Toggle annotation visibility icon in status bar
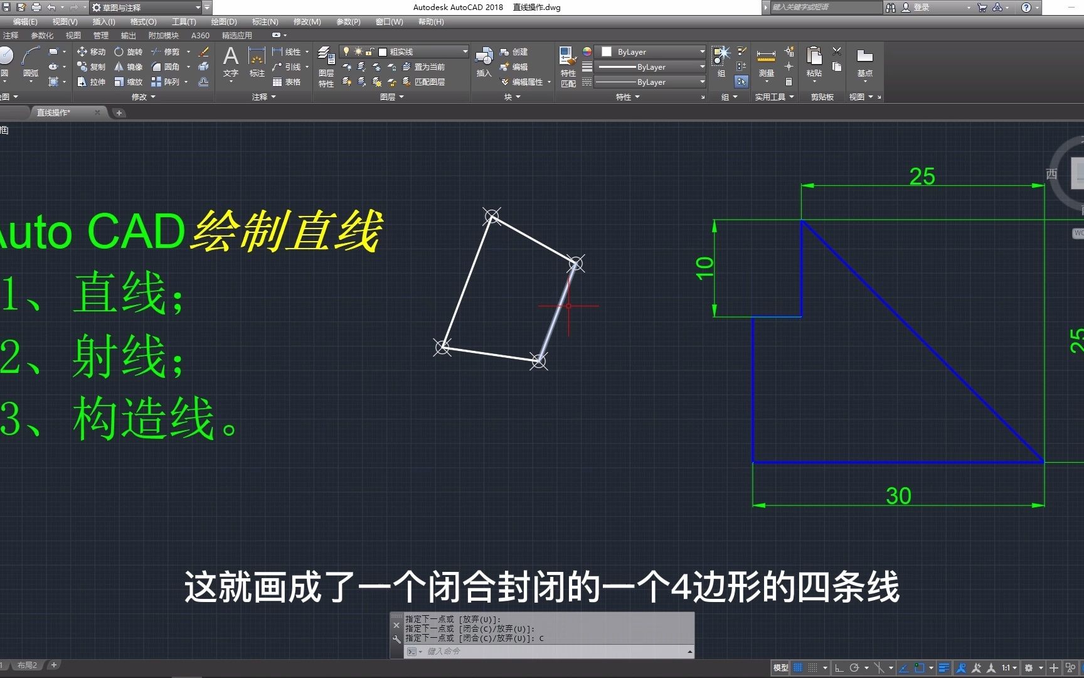Image resolution: width=1084 pixels, height=678 pixels. [x=961, y=668]
